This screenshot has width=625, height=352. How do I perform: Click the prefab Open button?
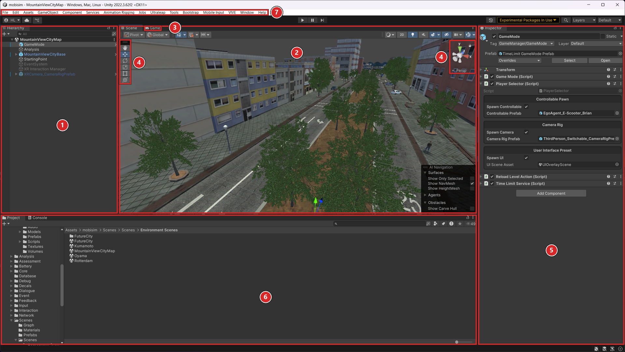tap(605, 61)
